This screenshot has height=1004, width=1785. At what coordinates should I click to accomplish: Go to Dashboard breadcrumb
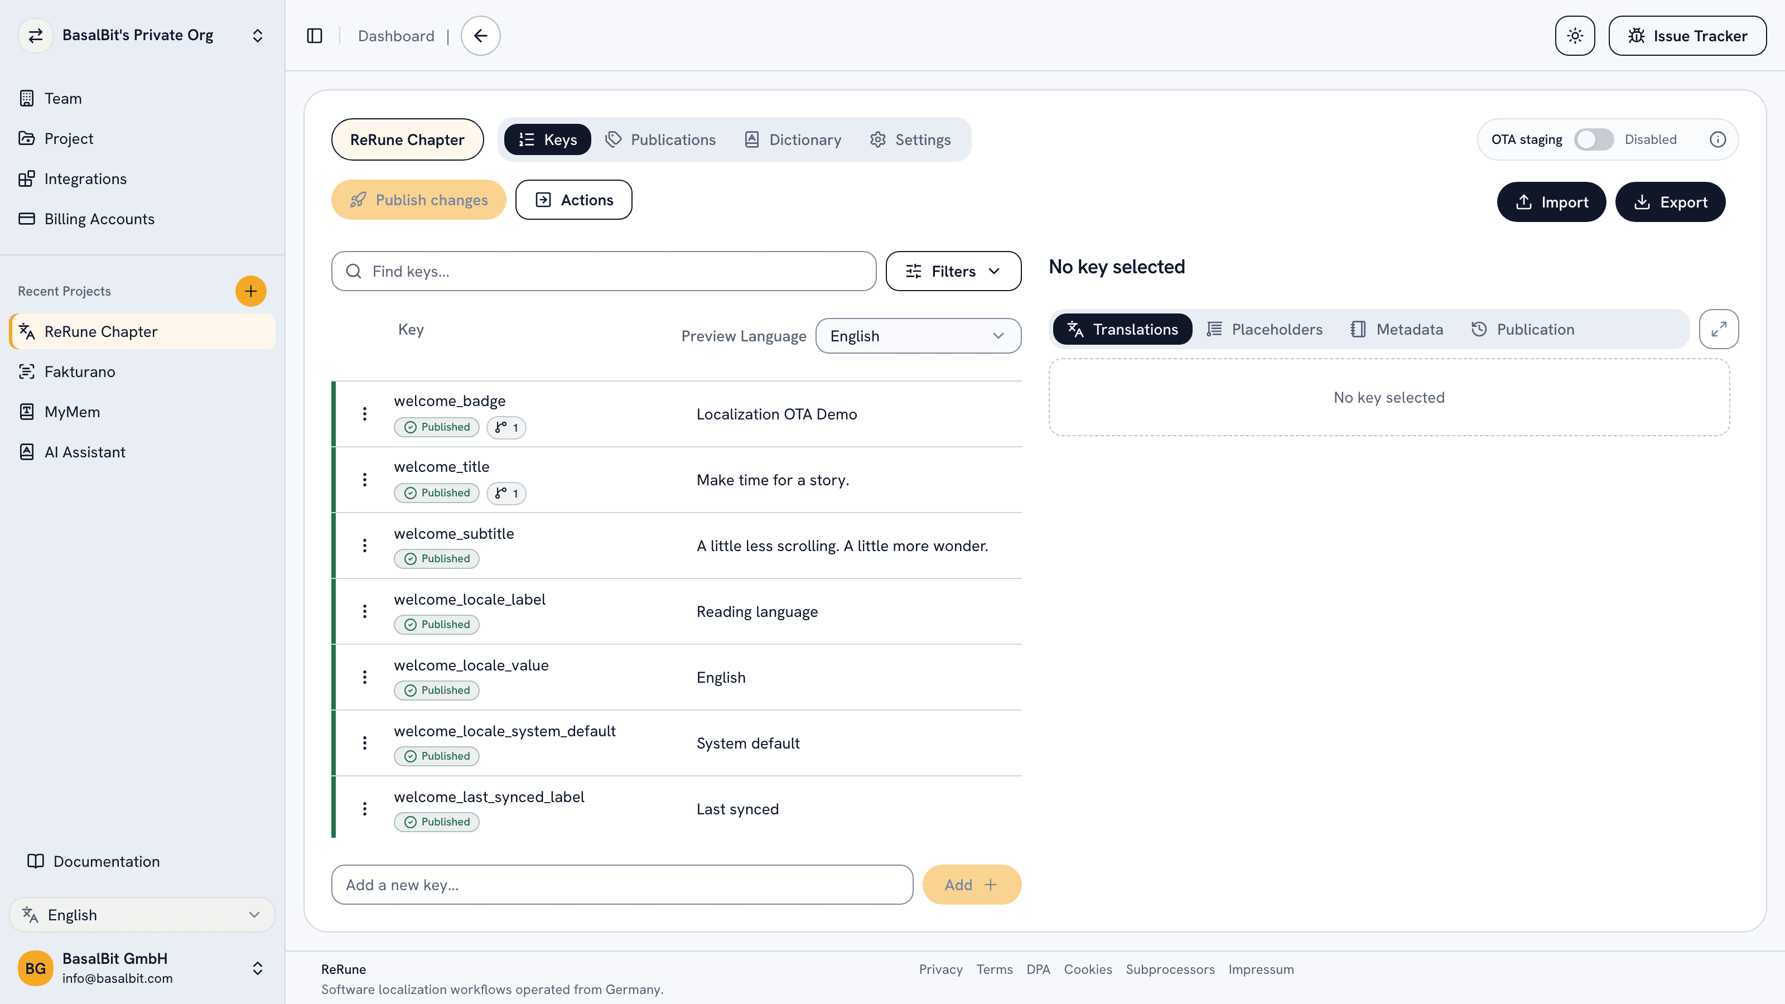click(x=397, y=35)
